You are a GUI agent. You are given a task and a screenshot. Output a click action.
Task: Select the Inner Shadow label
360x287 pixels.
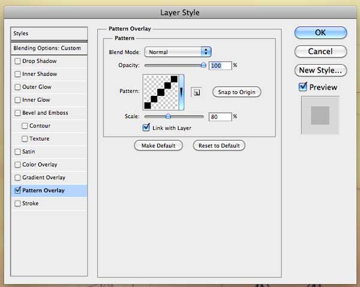click(x=40, y=74)
